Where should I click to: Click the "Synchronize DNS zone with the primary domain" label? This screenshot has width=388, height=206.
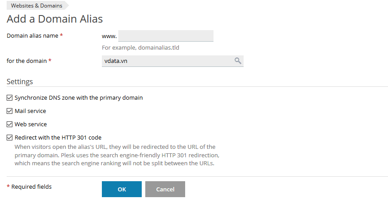click(x=78, y=98)
